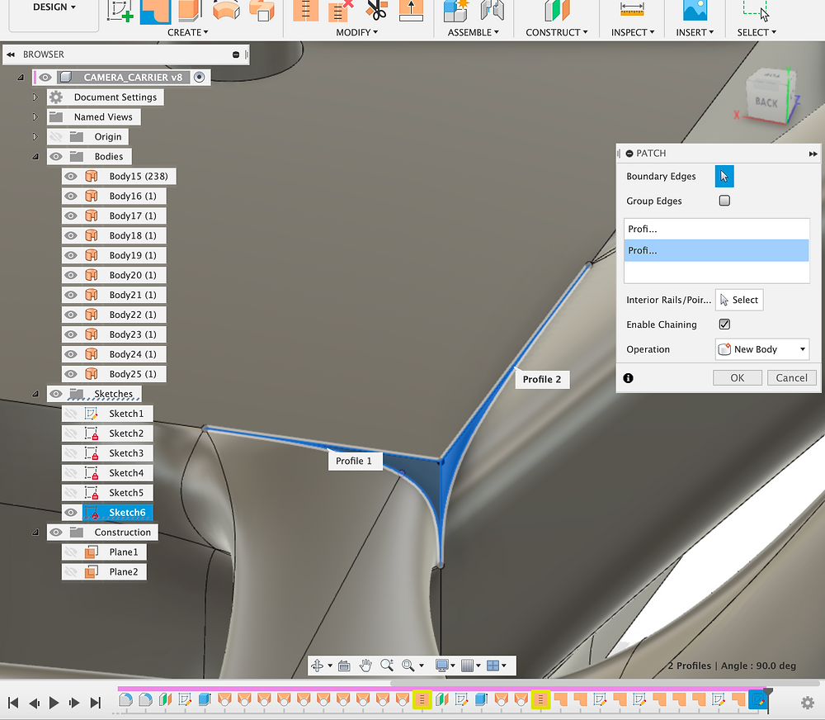Open the CREATE menu
Image resolution: width=825 pixels, height=720 pixels.
188,32
